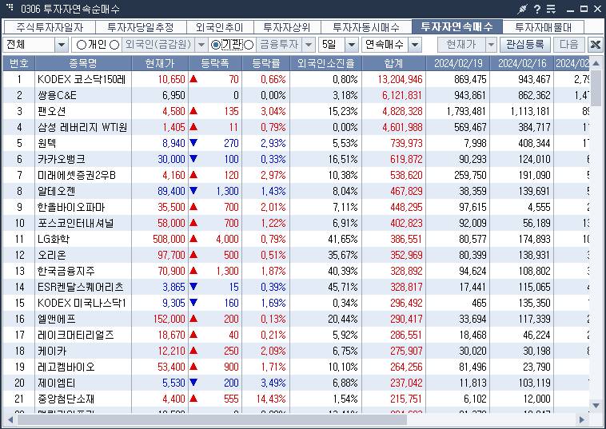Click the pin icon in title bar

[522, 9]
